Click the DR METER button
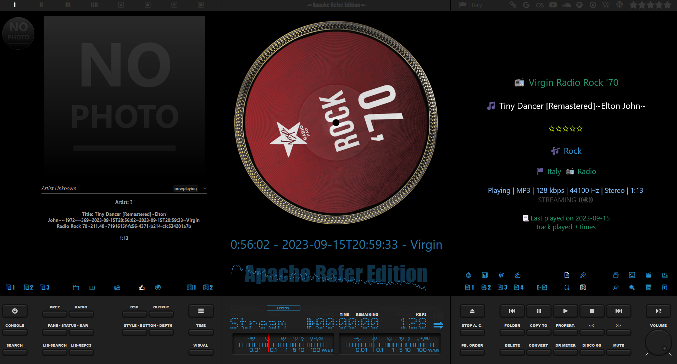 565,352
